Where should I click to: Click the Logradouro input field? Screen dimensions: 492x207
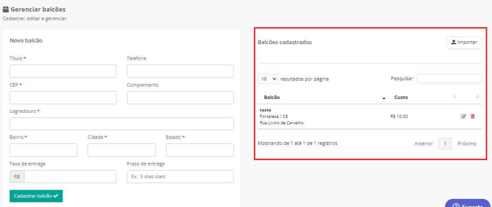click(x=122, y=124)
